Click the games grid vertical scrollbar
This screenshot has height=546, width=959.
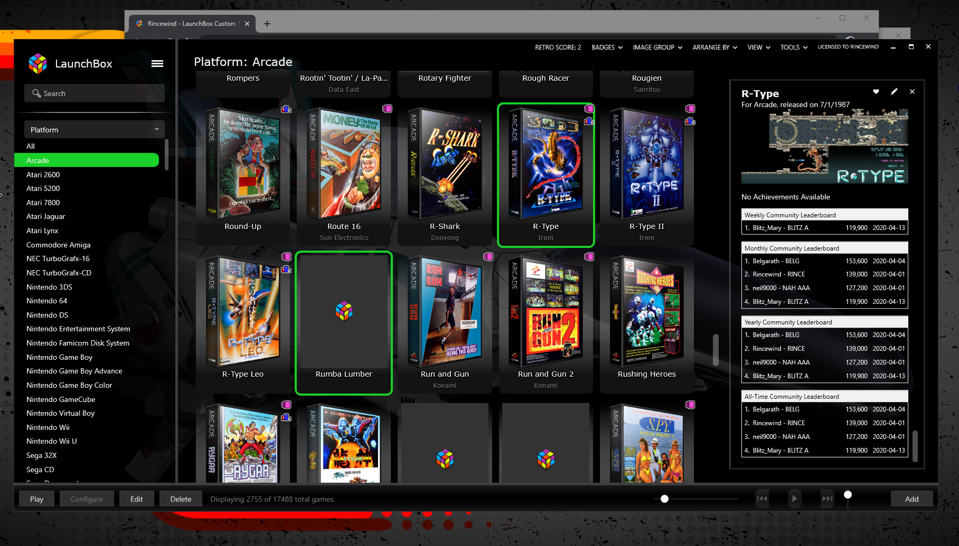click(x=716, y=350)
